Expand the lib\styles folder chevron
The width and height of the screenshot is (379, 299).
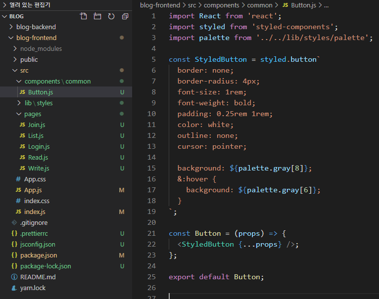click(x=19, y=103)
